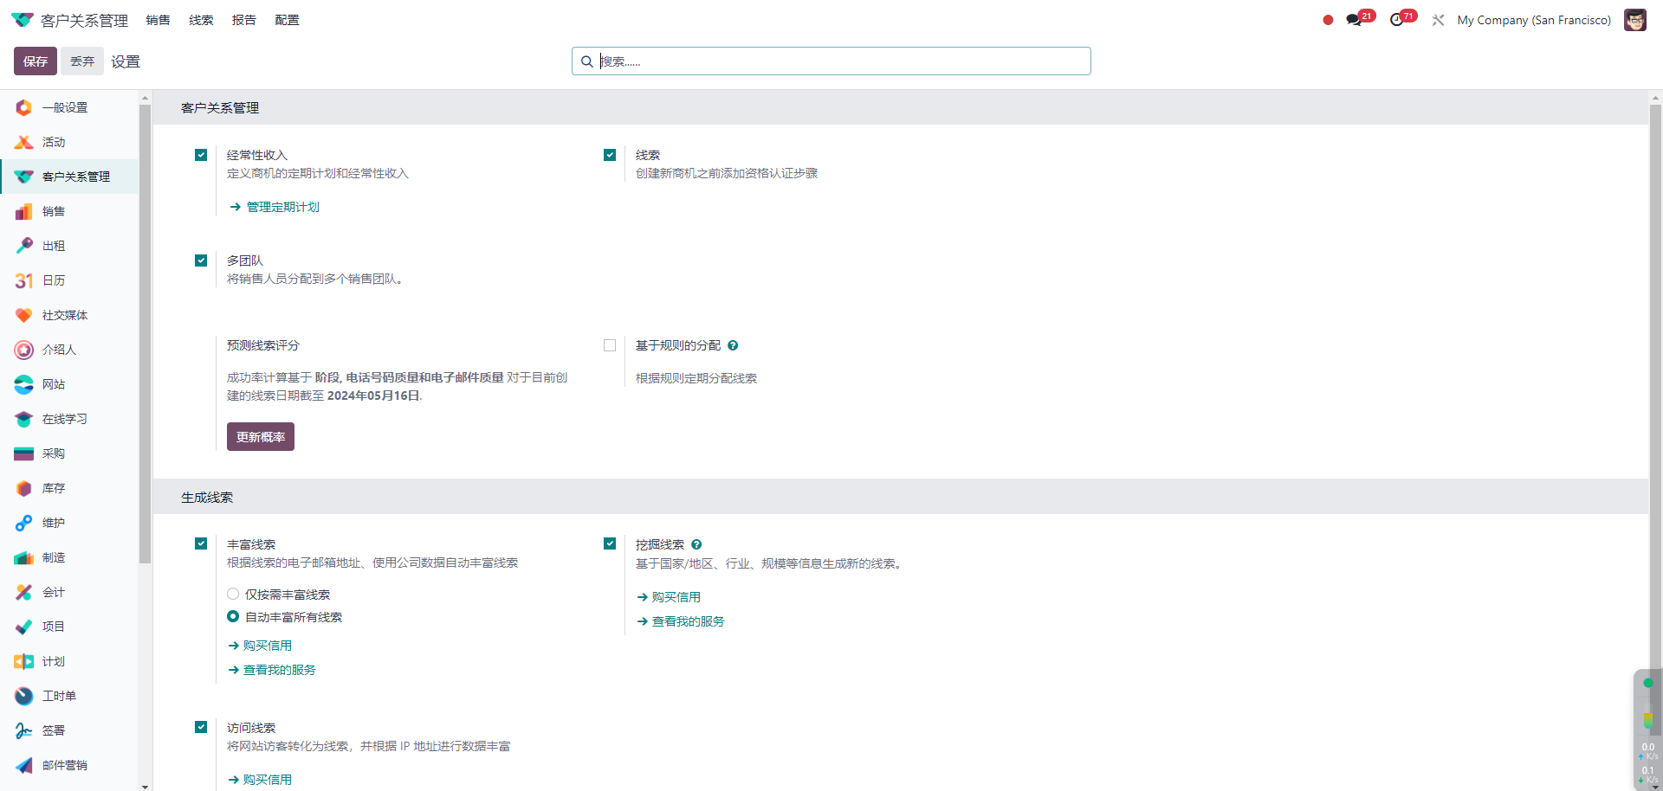Click the debug tools wrench icon
The height and width of the screenshot is (791, 1663).
click(x=1438, y=20)
